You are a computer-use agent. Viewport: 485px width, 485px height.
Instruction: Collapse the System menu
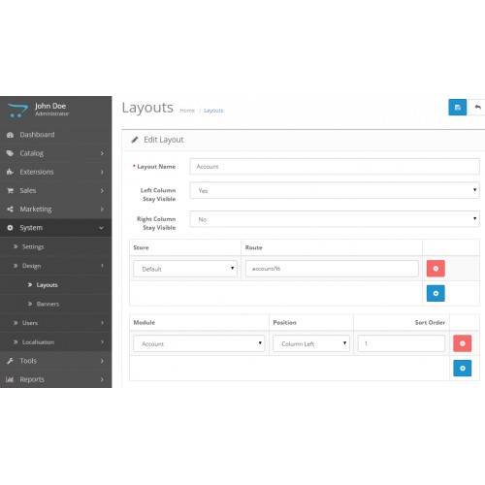click(x=55, y=228)
